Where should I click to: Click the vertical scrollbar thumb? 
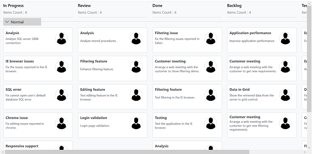click(x=309, y=59)
